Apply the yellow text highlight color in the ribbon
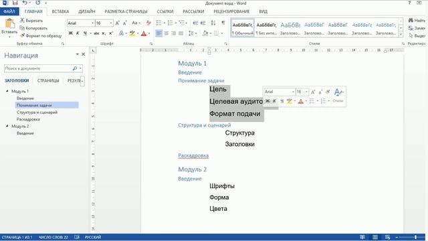This screenshot has width=428, height=241. click(x=132, y=33)
